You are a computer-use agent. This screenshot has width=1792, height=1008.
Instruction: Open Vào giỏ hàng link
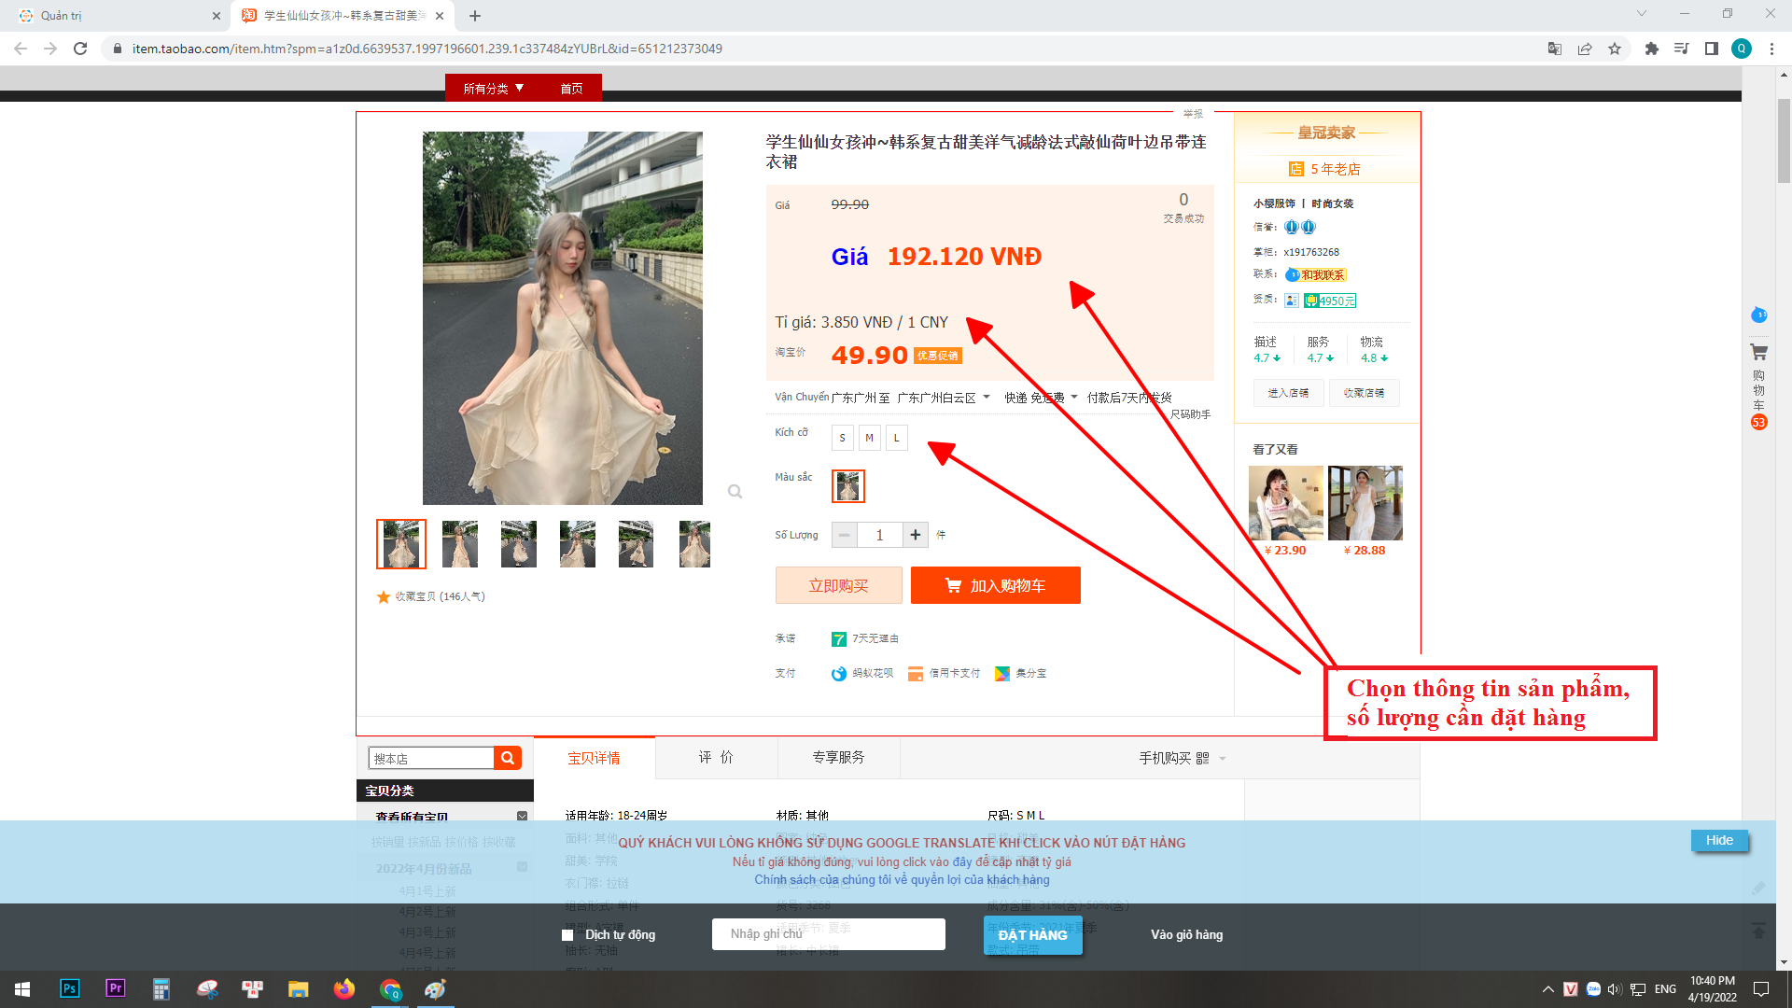pos(1186,935)
